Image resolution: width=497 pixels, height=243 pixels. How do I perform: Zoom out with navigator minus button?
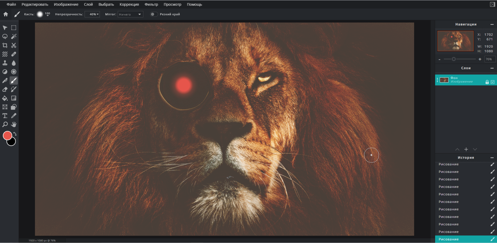tap(439, 59)
